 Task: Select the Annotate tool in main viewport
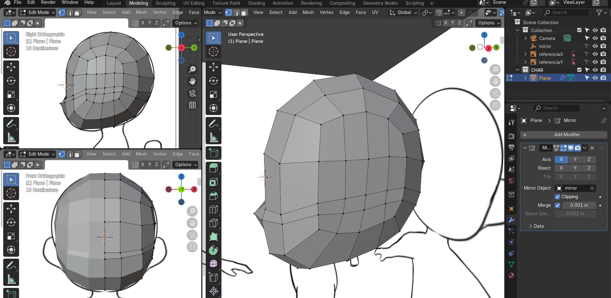214,124
